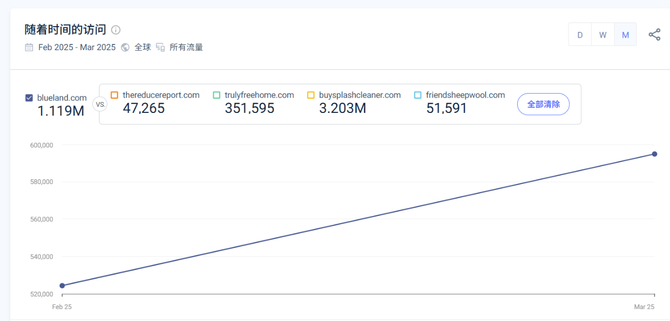Click the globe icon next to 全球
This screenshot has width=670, height=321.
point(125,48)
